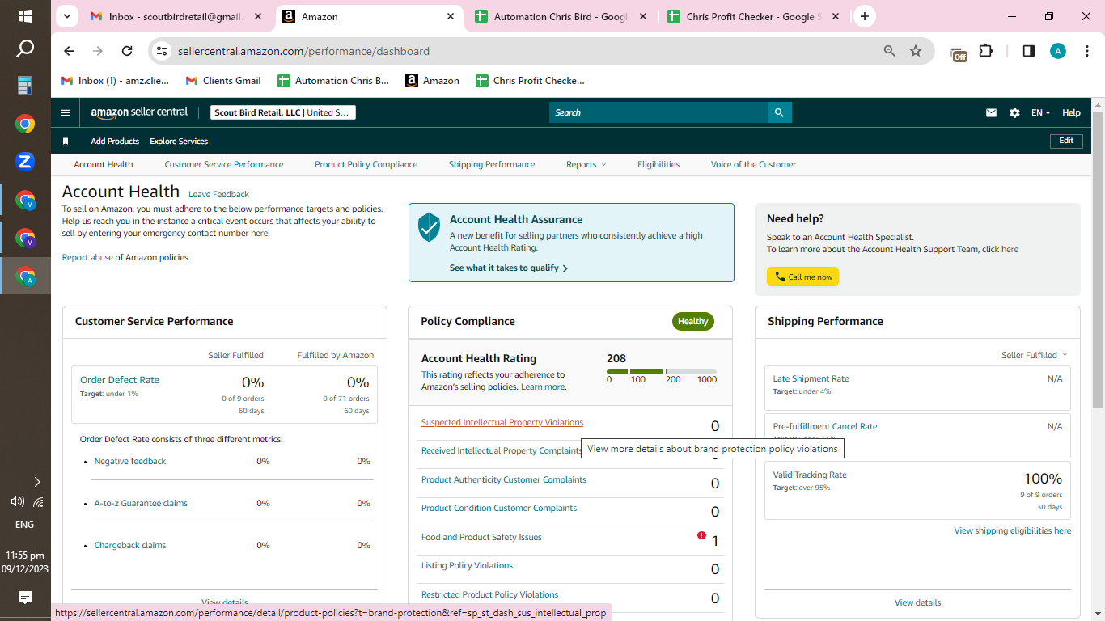Open the Seller Central hamburger menu

point(66,113)
